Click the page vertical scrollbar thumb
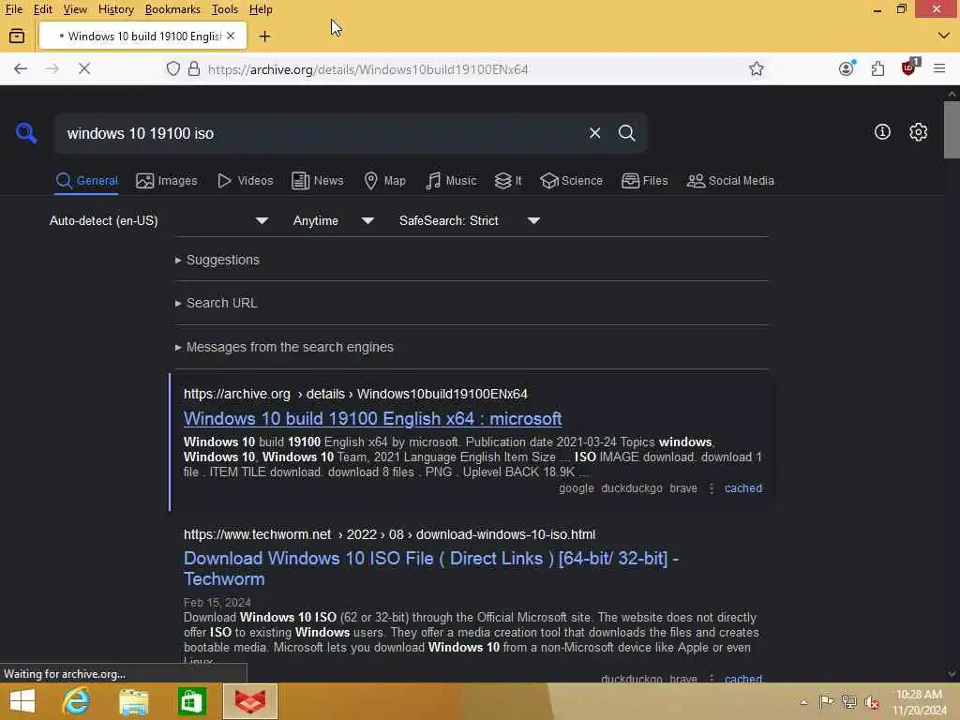 952,129
